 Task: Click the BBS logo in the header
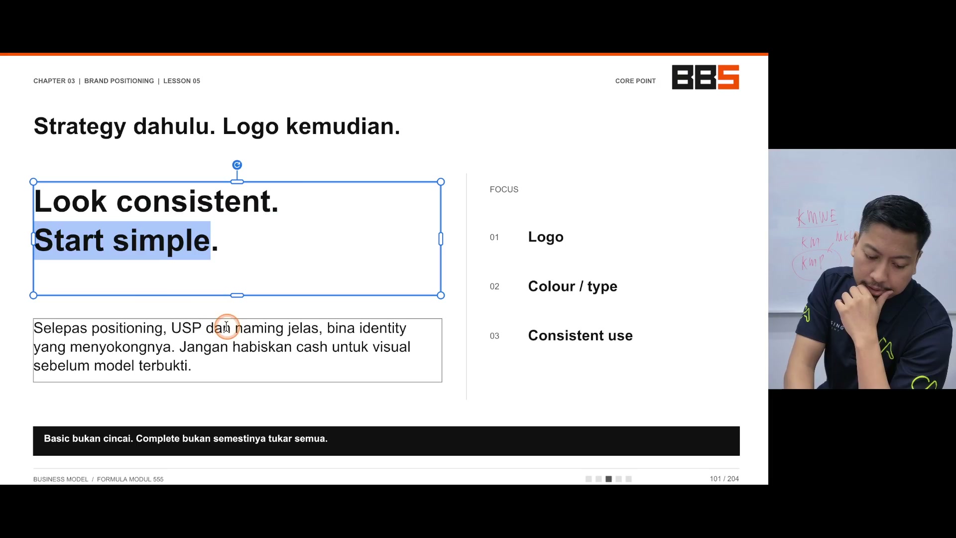(705, 77)
